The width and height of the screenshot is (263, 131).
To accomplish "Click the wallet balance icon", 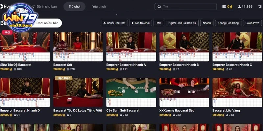I will click(x=224, y=7).
